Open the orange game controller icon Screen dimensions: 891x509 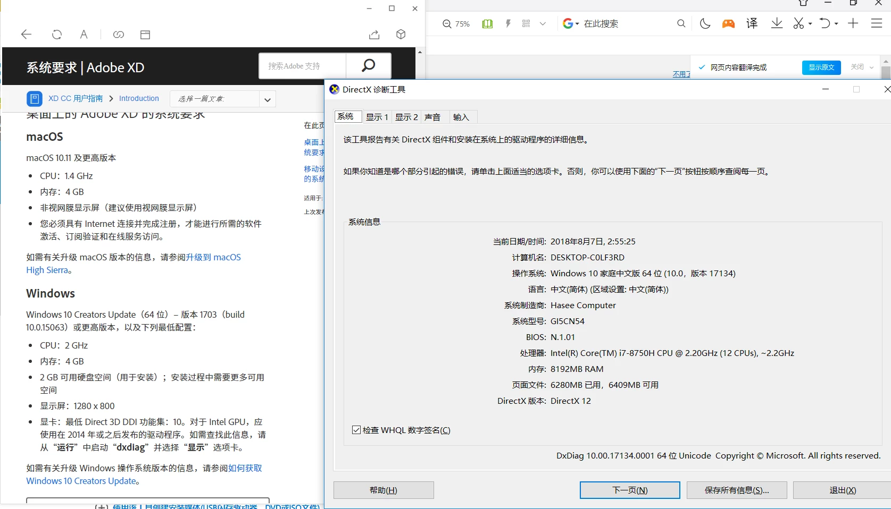pyautogui.click(x=728, y=23)
